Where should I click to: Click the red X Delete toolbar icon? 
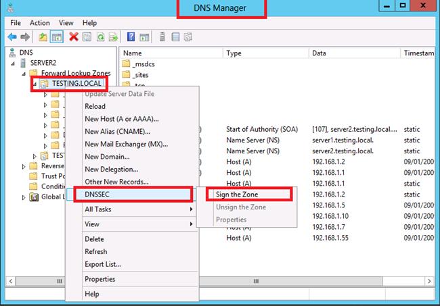(74, 36)
